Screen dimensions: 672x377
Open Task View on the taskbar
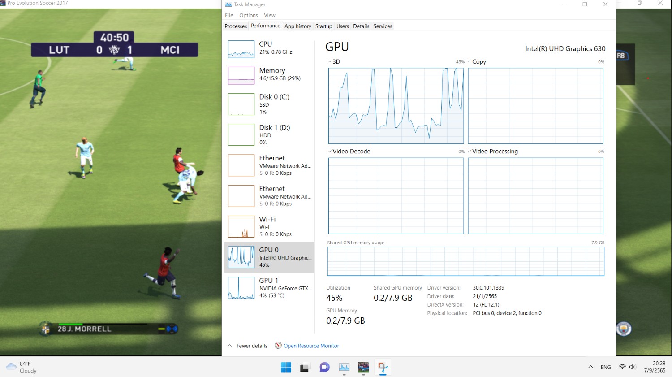[x=305, y=367]
